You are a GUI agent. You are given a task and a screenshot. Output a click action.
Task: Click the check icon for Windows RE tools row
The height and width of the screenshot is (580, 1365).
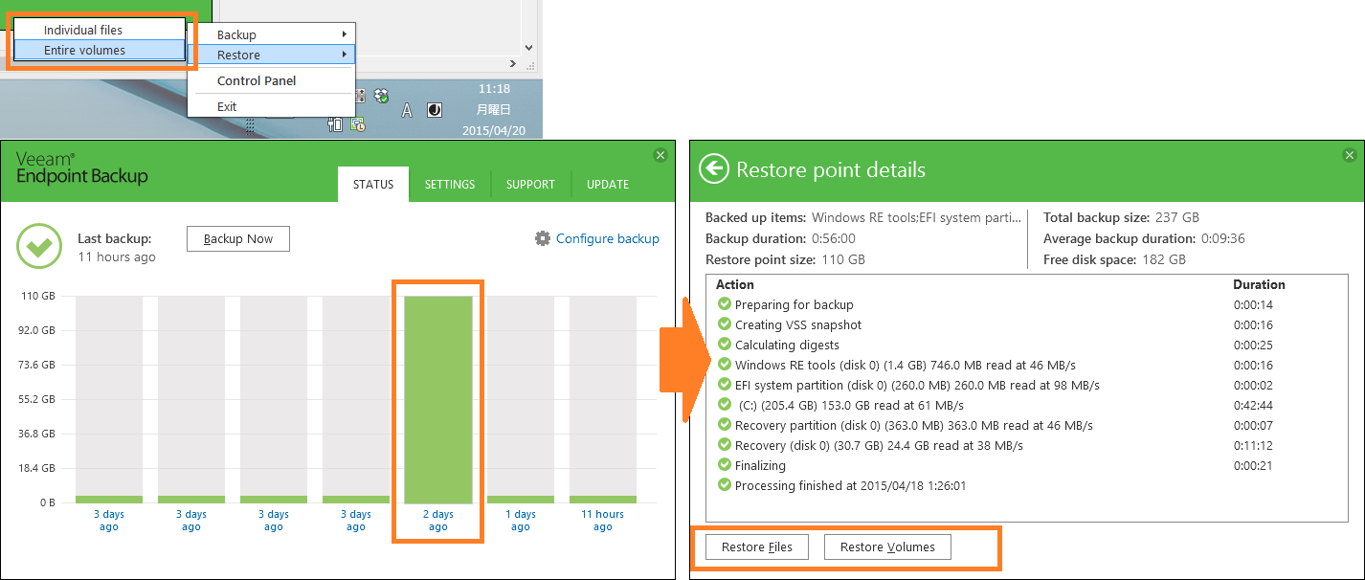[725, 365]
